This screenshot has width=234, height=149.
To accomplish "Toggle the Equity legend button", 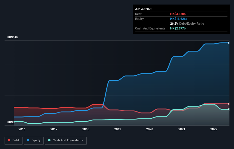I will click(x=34, y=141).
